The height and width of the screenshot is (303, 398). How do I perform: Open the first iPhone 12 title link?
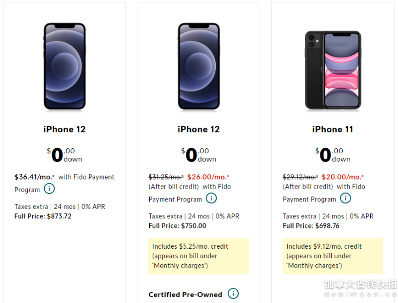[65, 129]
